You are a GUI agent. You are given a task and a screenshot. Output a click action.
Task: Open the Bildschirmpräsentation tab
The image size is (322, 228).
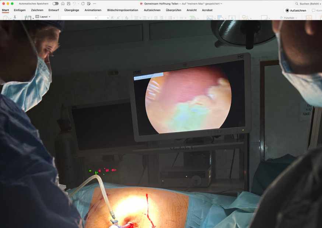[123, 10]
